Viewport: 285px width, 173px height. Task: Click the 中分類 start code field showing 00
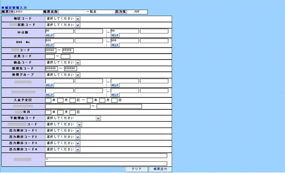point(59,31)
